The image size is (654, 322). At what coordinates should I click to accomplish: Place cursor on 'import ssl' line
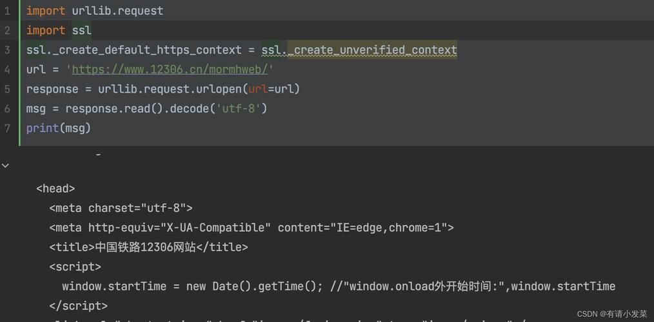[x=59, y=30]
